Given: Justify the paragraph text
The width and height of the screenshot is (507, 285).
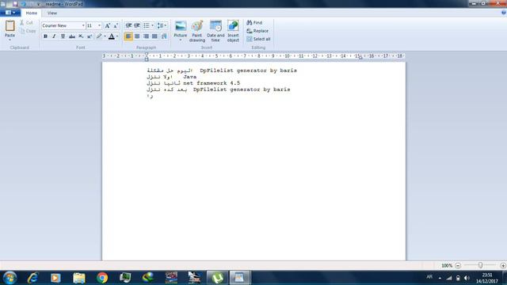Looking at the screenshot, I should tap(155, 36).
